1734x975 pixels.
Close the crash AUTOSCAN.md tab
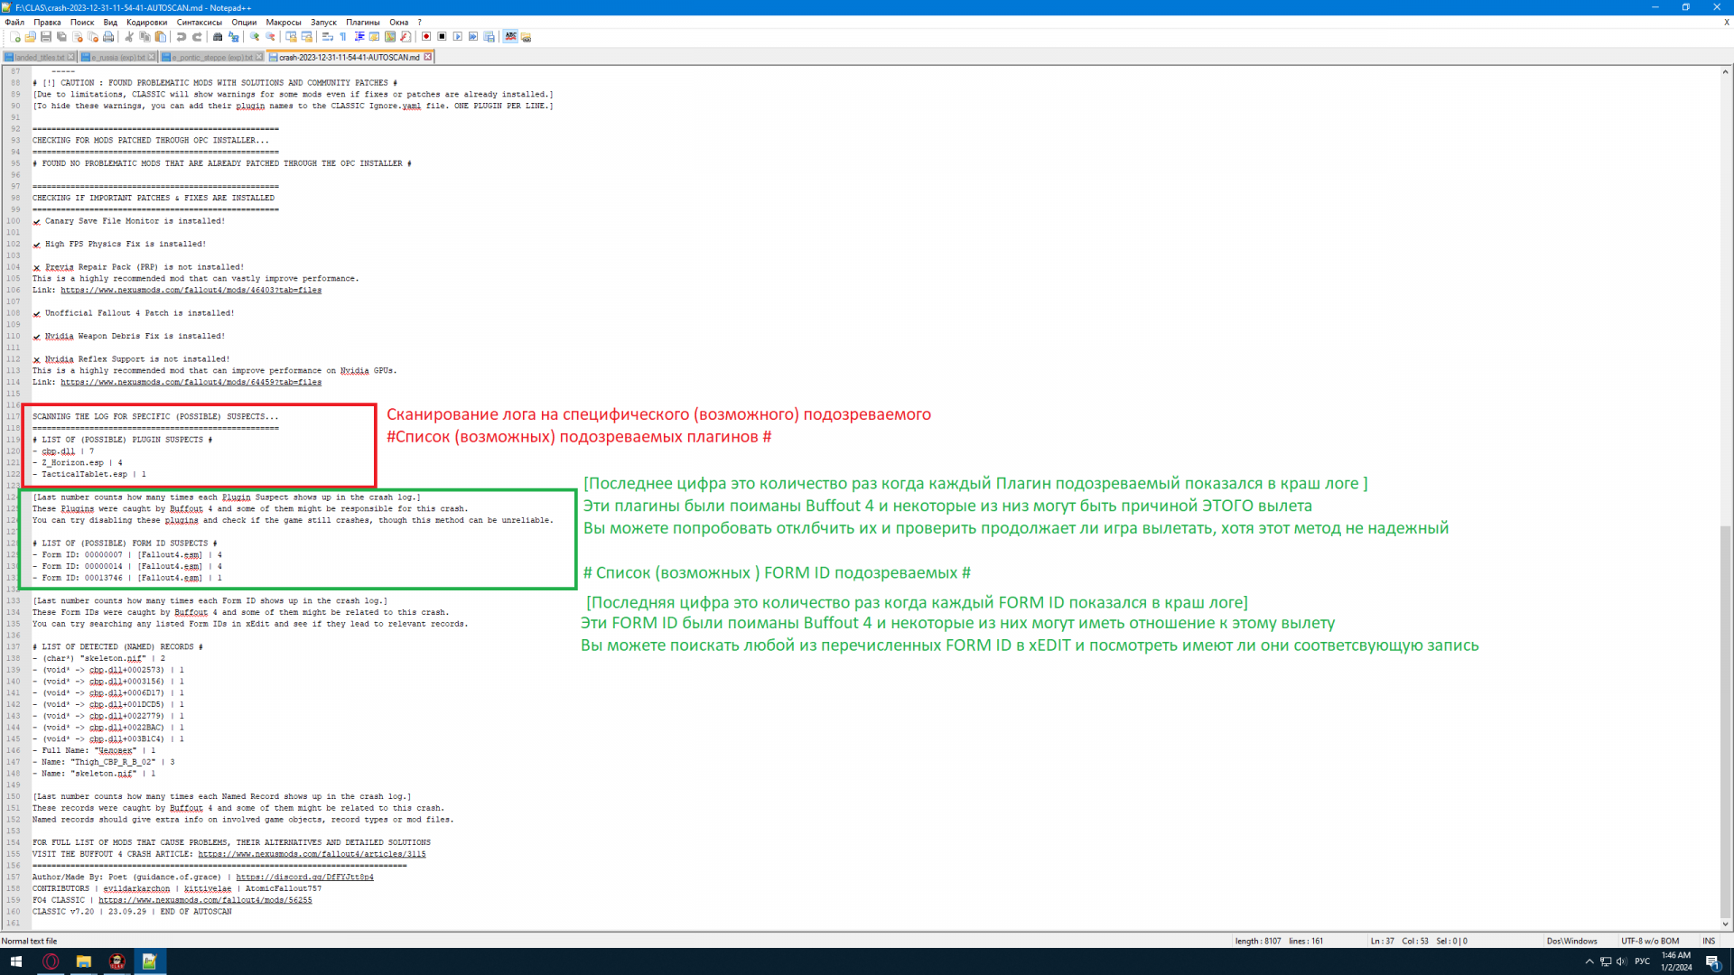428,57
